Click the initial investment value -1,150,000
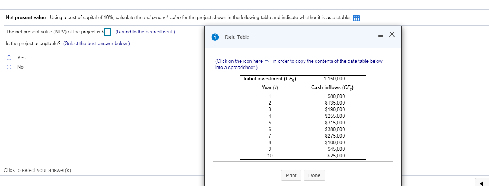Viewport: 489px width, 186px height. (333, 79)
